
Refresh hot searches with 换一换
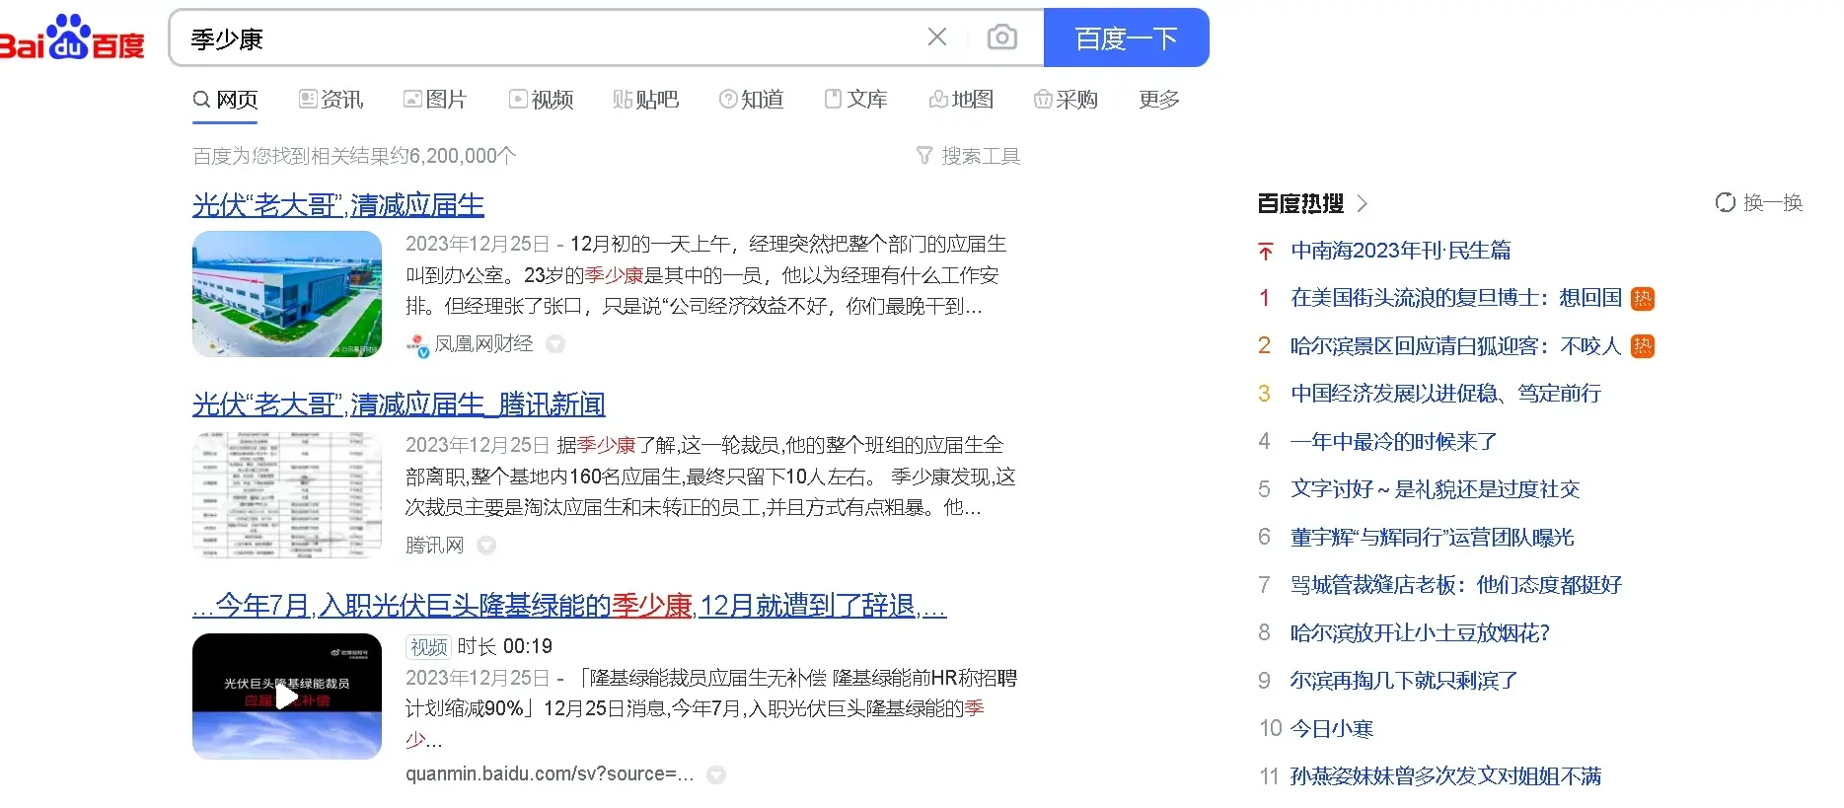(x=1759, y=202)
